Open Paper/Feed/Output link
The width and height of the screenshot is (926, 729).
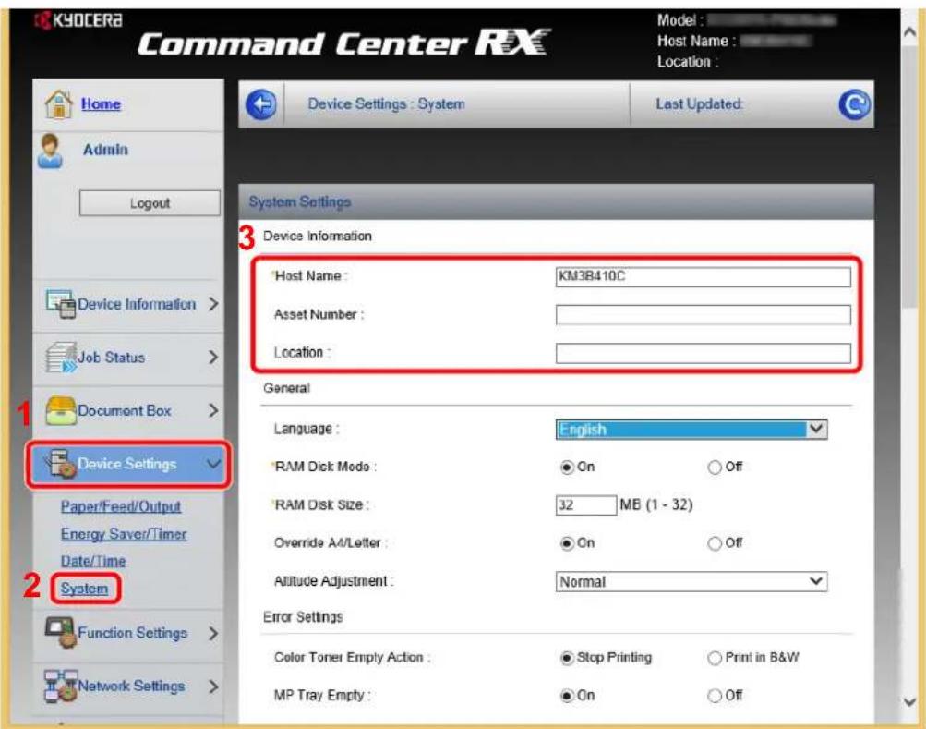[x=121, y=506]
